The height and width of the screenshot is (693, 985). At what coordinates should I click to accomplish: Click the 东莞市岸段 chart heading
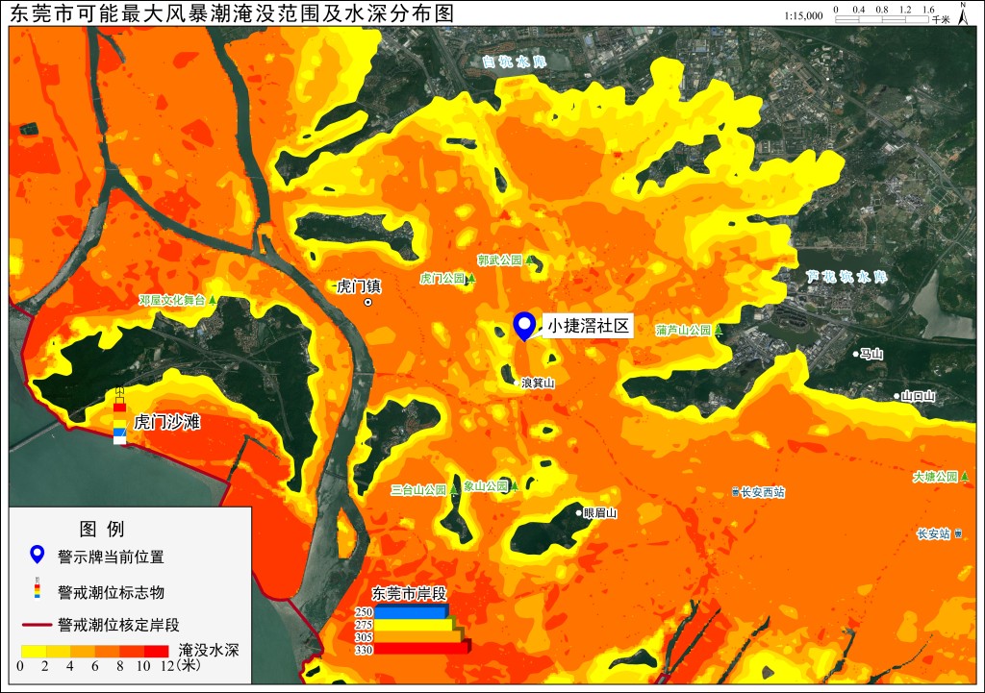(409, 594)
